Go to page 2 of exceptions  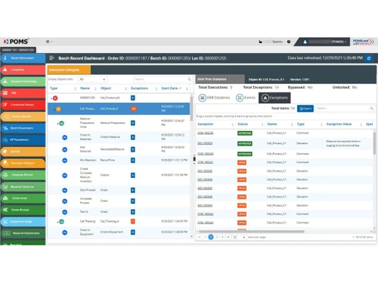pyautogui.click(x=217, y=237)
